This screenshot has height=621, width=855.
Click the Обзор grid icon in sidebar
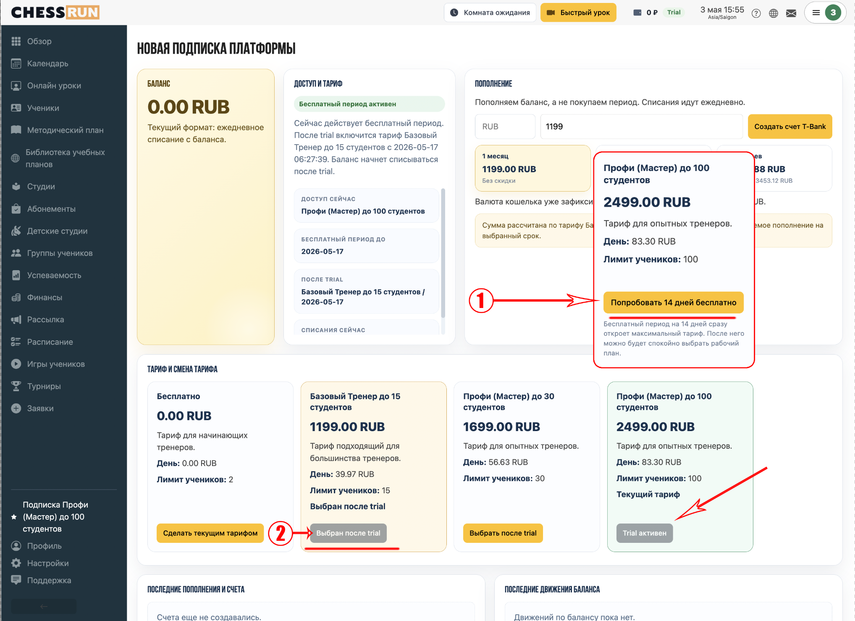(16, 41)
